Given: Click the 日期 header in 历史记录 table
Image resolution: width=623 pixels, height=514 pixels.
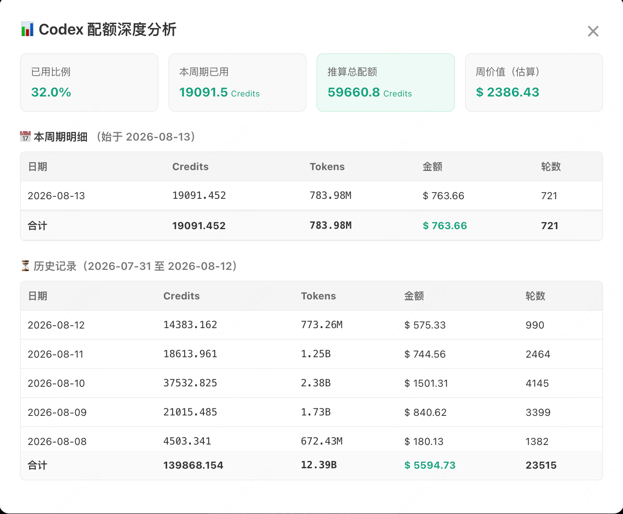Looking at the screenshot, I should click(x=37, y=296).
